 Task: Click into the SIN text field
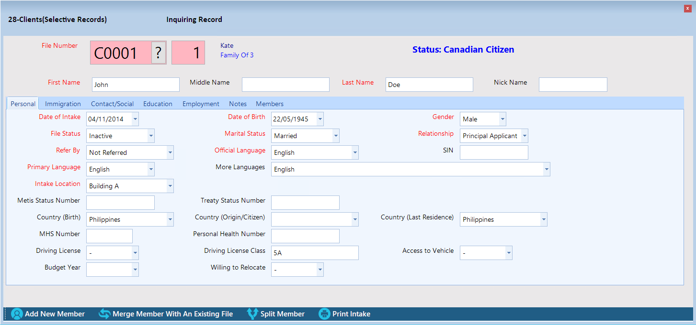(493, 152)
